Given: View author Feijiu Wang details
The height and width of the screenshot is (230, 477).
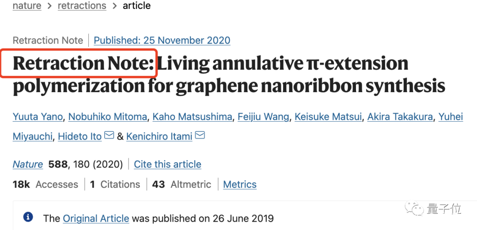Looking at the screenshot, I should point(263,117).
